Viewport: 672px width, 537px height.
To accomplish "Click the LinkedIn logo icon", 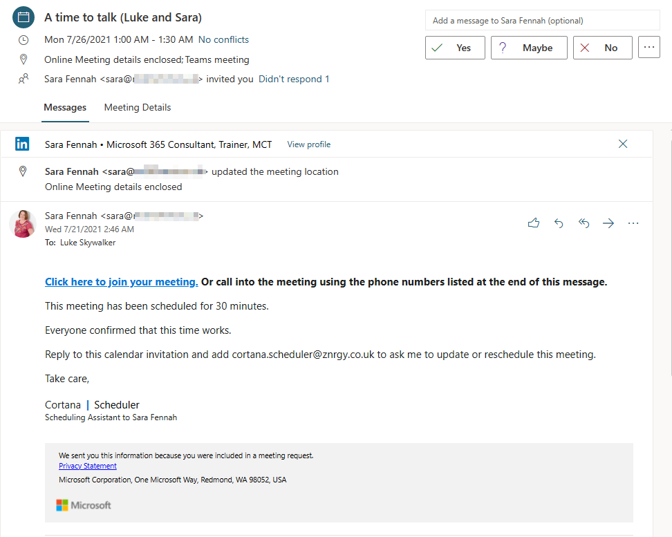I will (x=23, y=144).
